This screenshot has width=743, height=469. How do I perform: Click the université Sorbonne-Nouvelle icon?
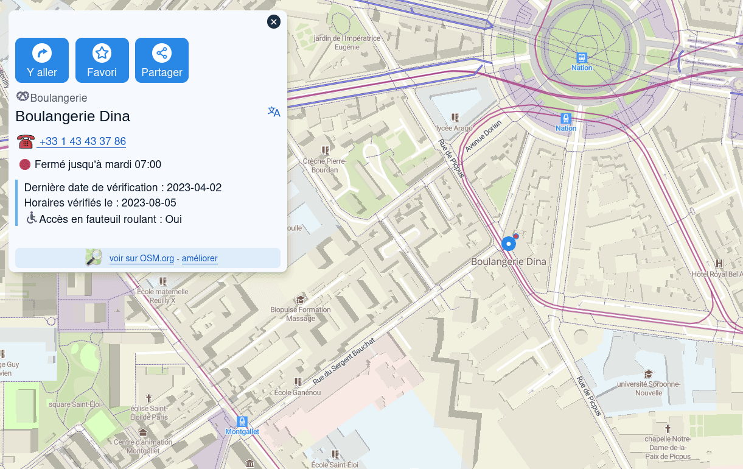tap(649, 374)
